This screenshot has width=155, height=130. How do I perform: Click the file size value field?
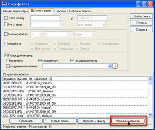click(x=56, y=35)
